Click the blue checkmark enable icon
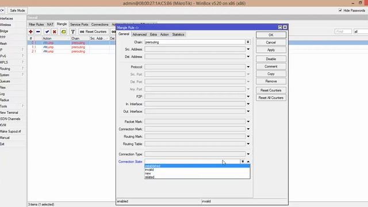 (x=47, y=32)
